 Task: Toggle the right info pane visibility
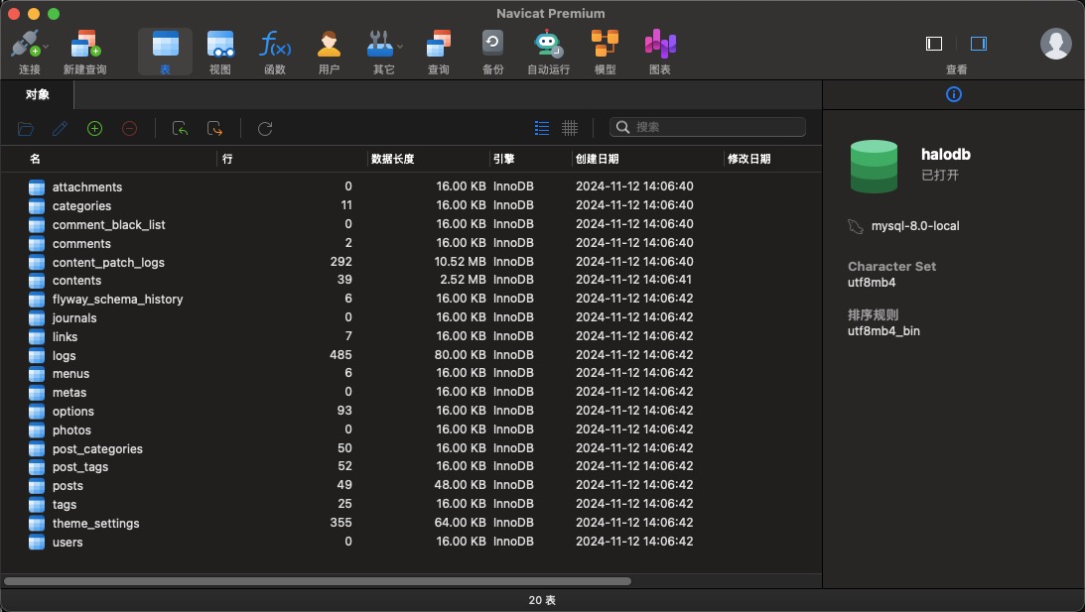[x=979, y=44]
